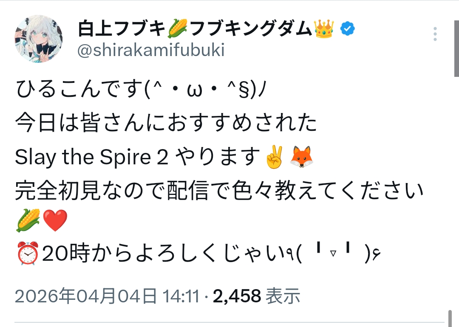Image resolution: width=459 pixels, height=327 pixels.
Task: Open the three-dot more options menu
Action: (435, 34)
